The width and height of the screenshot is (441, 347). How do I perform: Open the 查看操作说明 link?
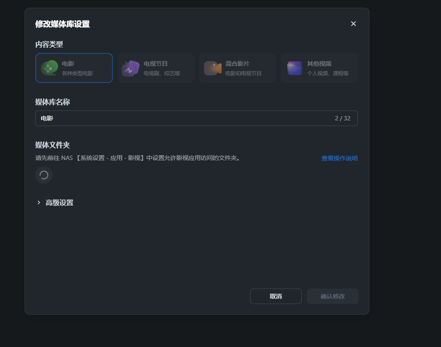pos(339,158)
